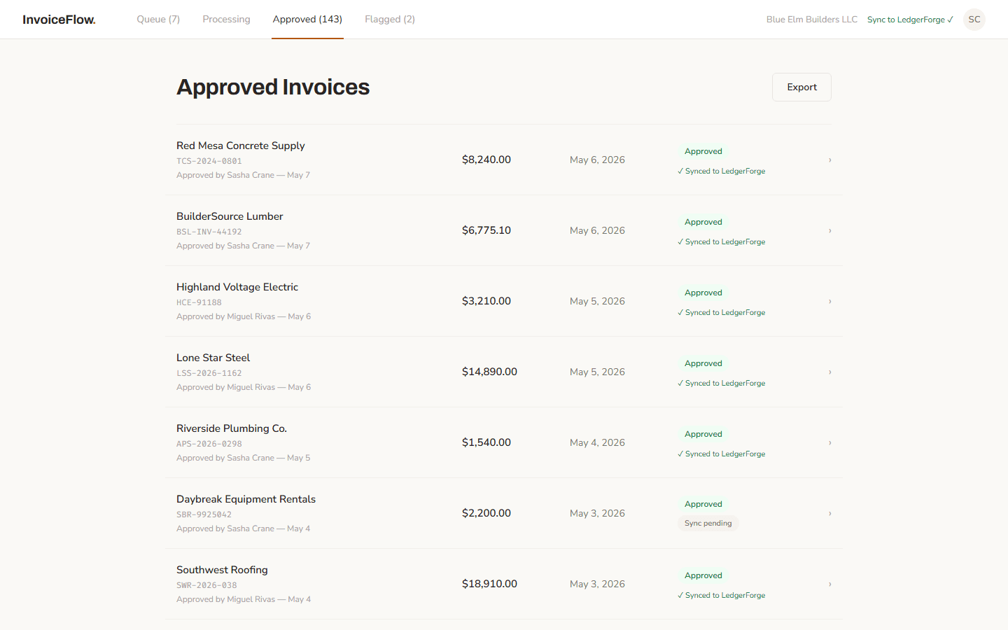Click invoice number TCS-2024-0801
This screenshot has height=630, width=1008.
pos(209,161)
